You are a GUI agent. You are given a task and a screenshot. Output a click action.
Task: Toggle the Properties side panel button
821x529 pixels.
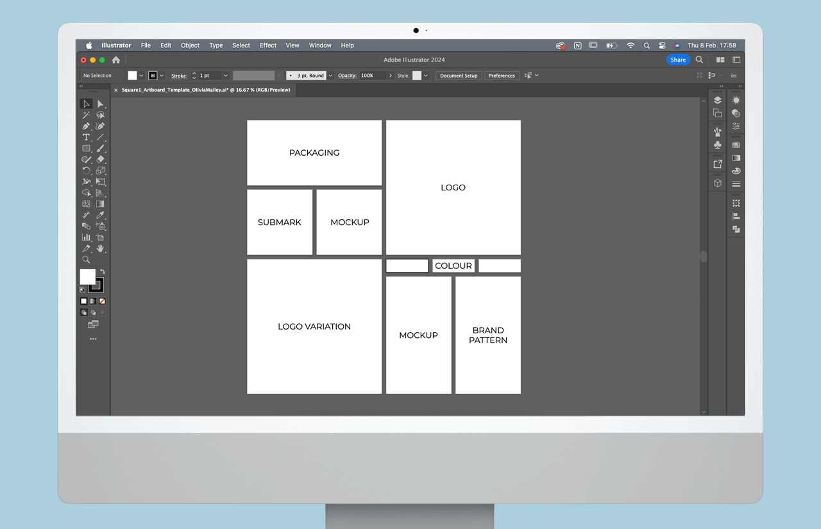736,60
